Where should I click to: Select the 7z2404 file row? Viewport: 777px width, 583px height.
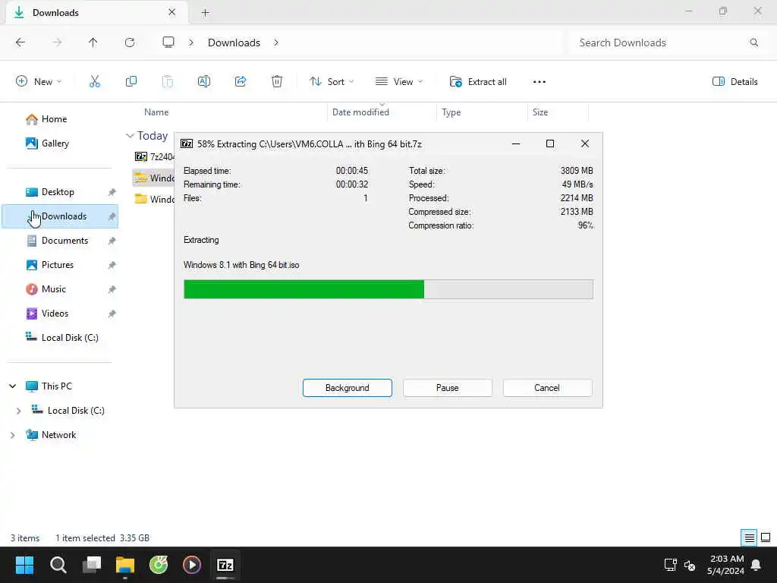pos(153,156)
